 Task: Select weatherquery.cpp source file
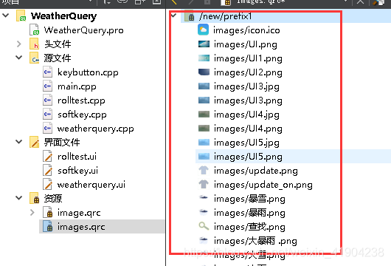96,129
